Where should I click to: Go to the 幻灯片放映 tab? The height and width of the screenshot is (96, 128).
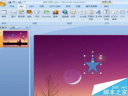pyautogui.click(x=55, y=6)
